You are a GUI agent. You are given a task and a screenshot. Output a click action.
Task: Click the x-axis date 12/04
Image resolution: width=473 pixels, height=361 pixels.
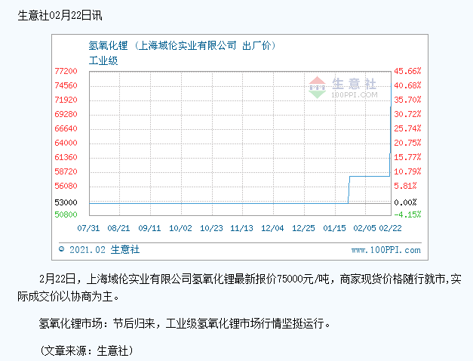click(272, 228)
